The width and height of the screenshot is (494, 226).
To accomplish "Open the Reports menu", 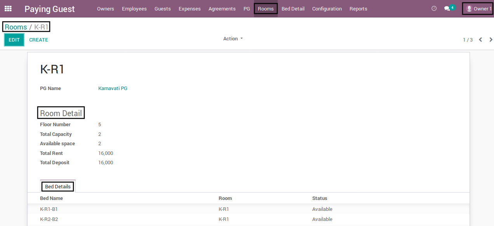I will coord(358,9).
